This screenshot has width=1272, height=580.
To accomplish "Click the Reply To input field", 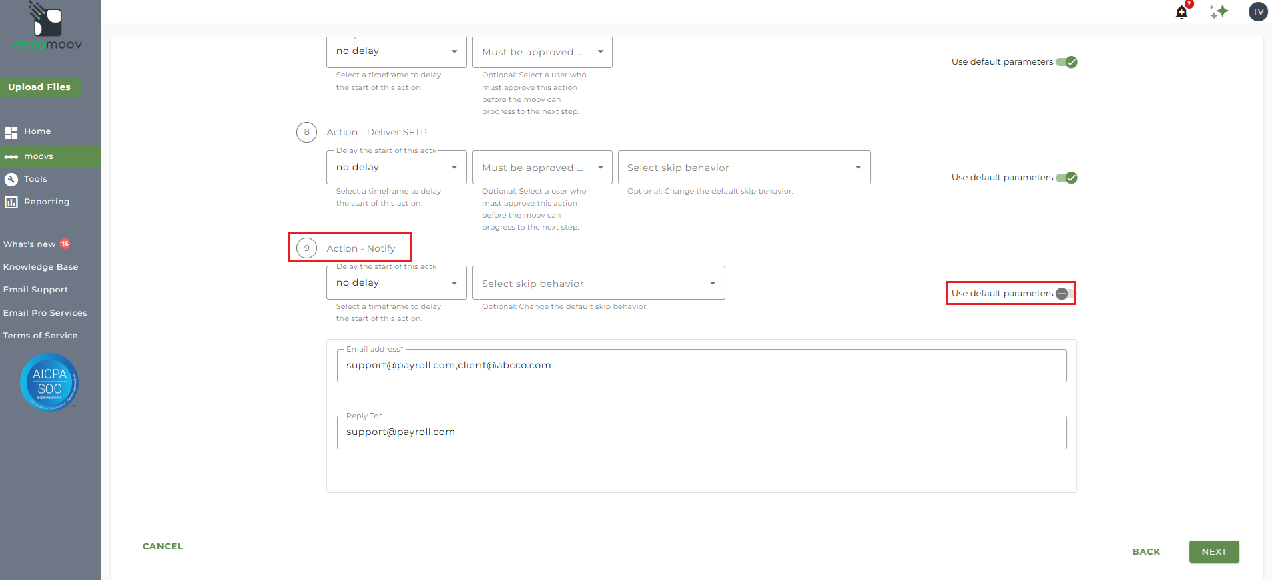I will (x=701, y=432).
